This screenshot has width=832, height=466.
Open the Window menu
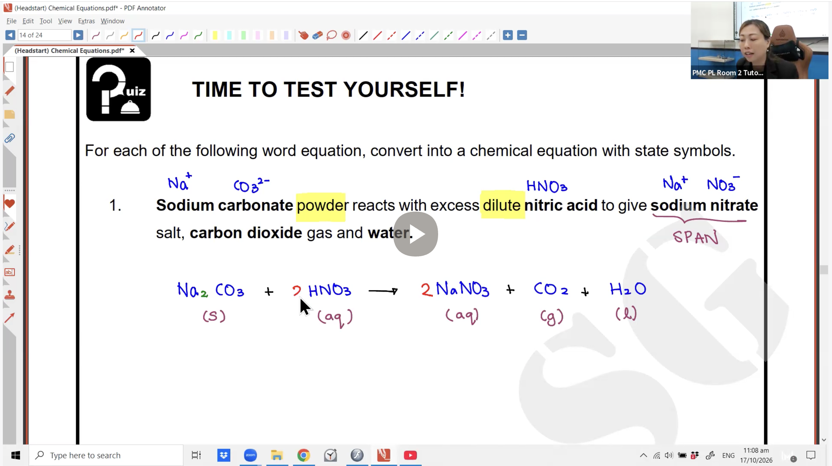(x=112, y=21)
